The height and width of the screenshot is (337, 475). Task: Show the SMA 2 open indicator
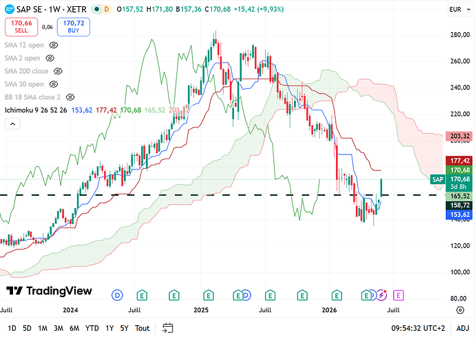[50, 58]
